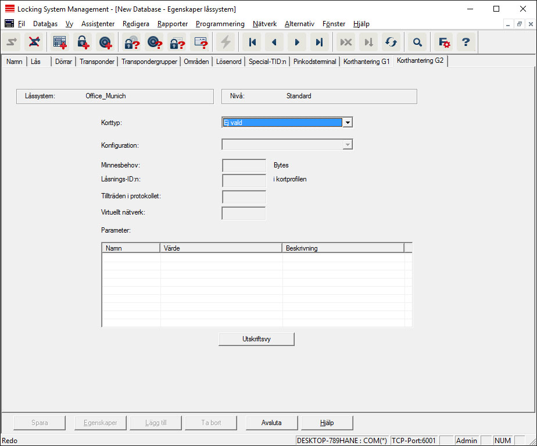This screenshot has height=446, width=537.
Task: Open search with magnifying glass icon
Action: 417,42
